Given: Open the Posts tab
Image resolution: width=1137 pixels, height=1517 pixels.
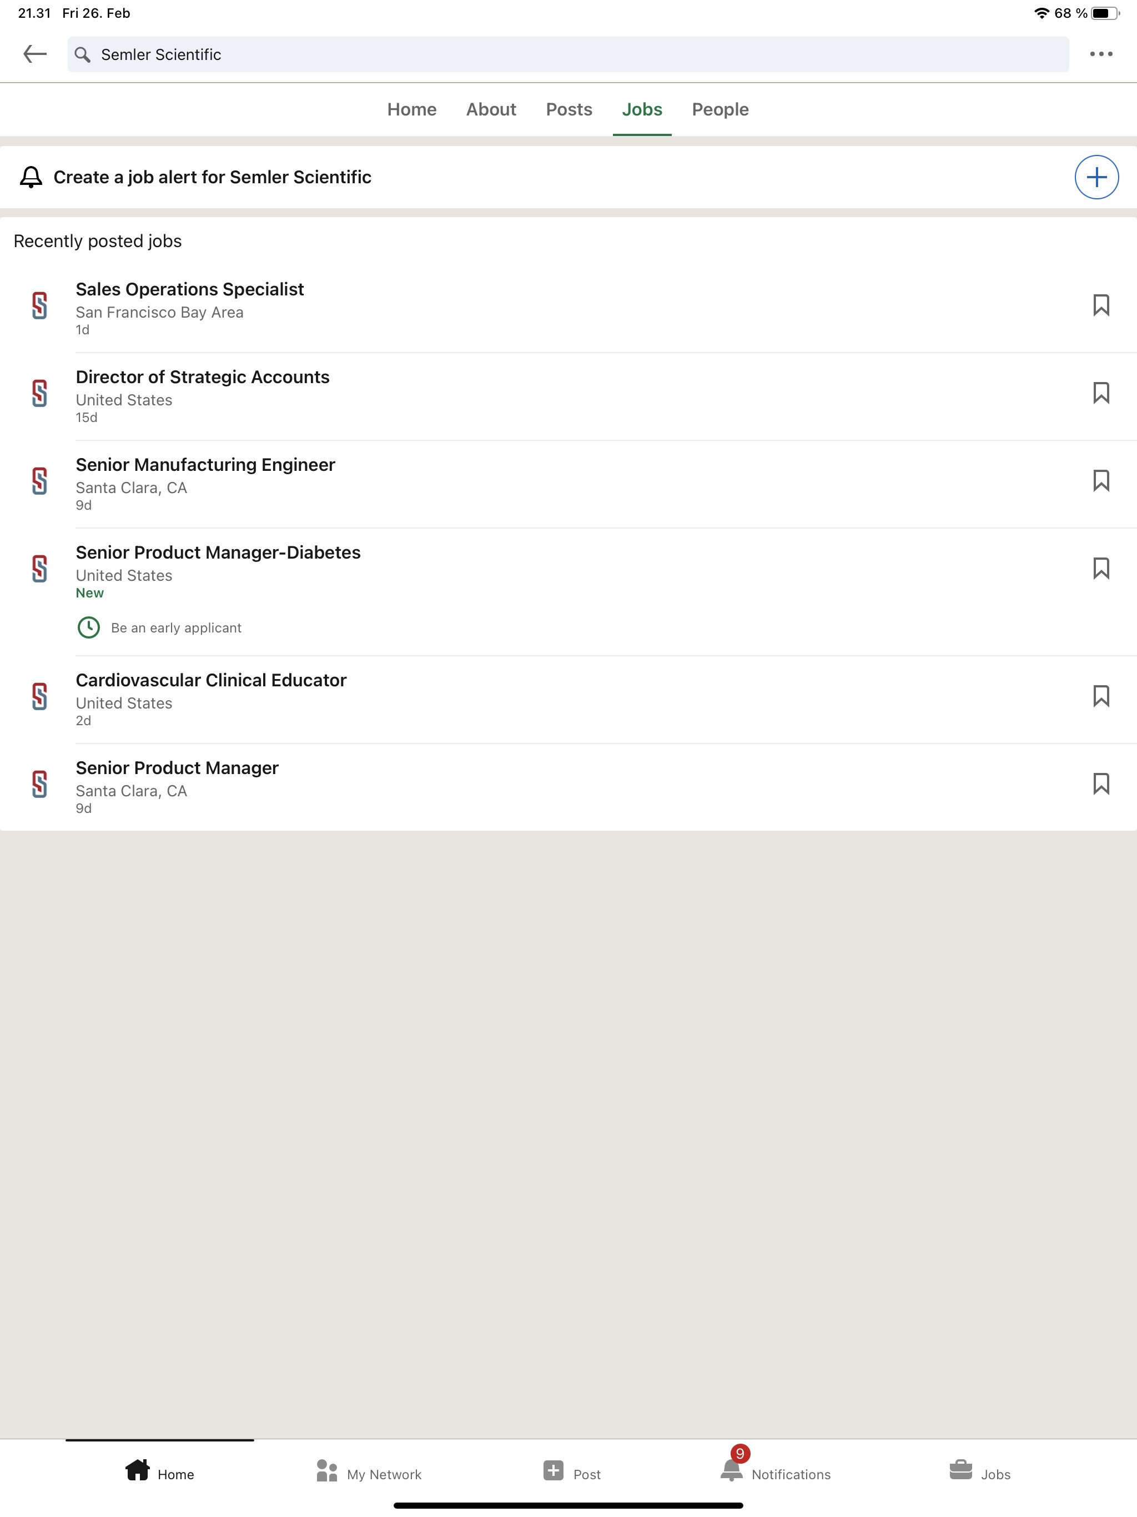Looking at the screenshot, I should tap(569, 110).
